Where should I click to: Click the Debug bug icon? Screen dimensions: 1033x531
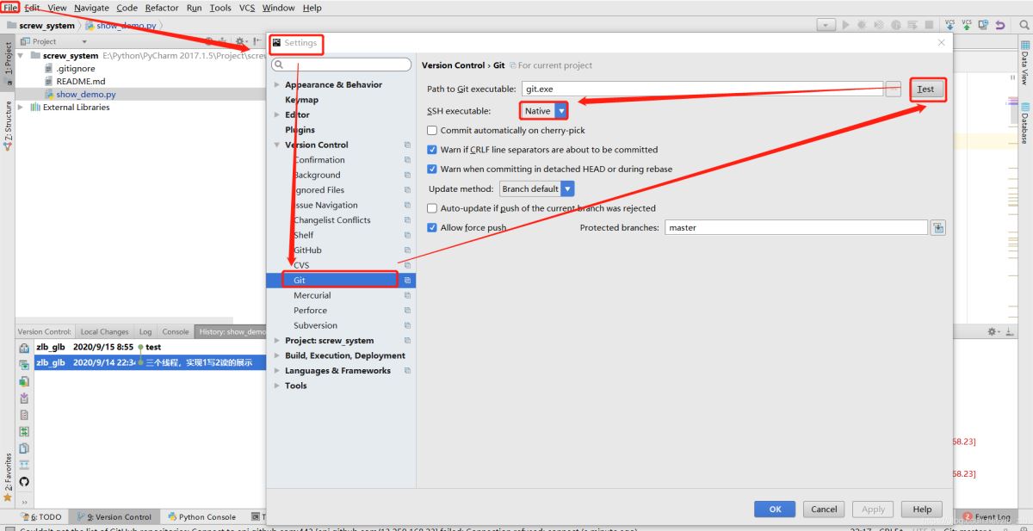tap(862, 25)
